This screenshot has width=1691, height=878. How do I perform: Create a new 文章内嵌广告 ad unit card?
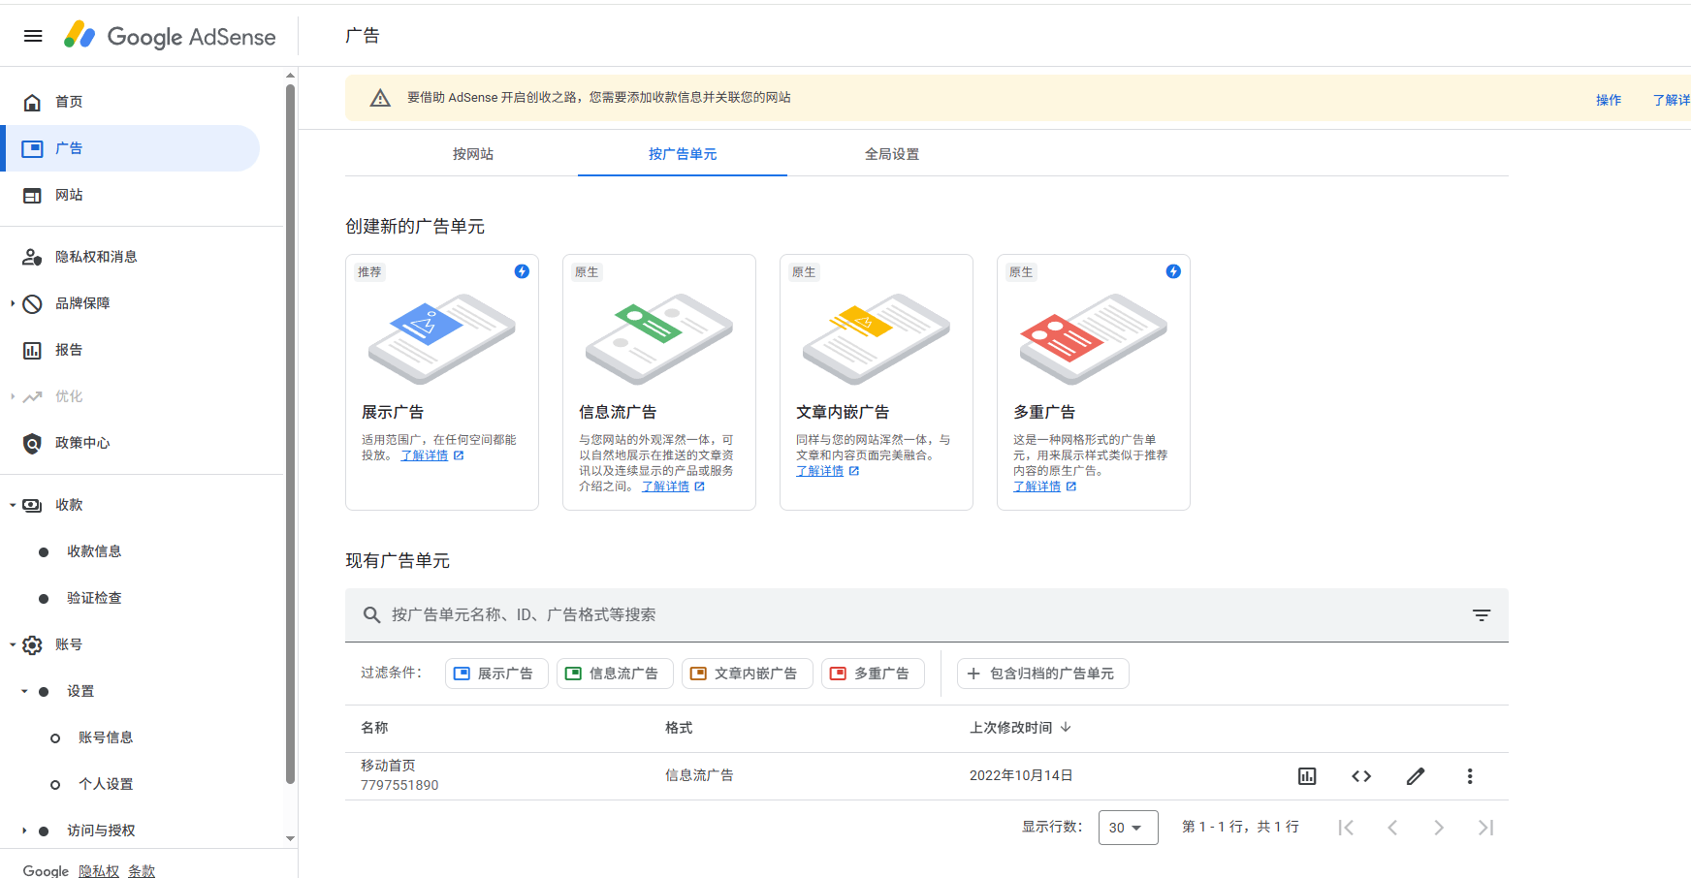pos(877,382)
